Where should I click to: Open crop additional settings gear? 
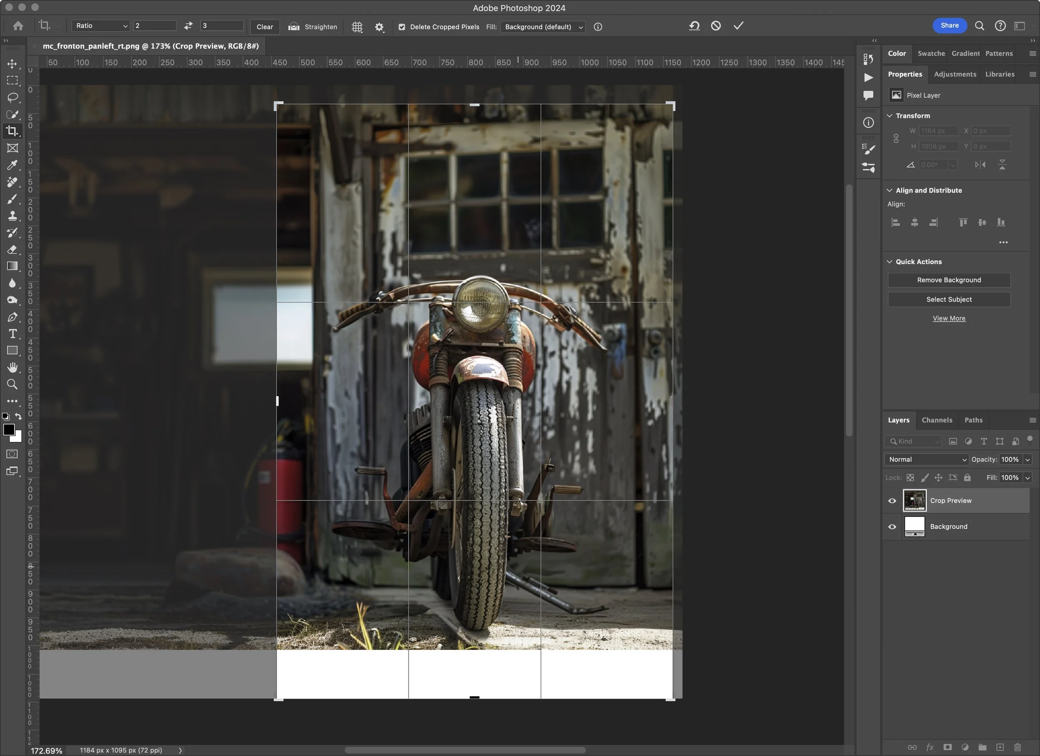pyautogui.click(x=379, y=27)
